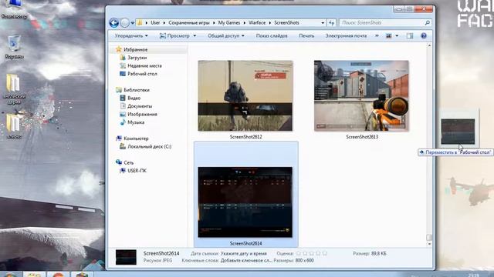Image resolution: width=494 pixels, height=277 pixels.
Task: Edit 'Укажите дату и время' field
Action: pyautogui.click(x=244, y=253)
